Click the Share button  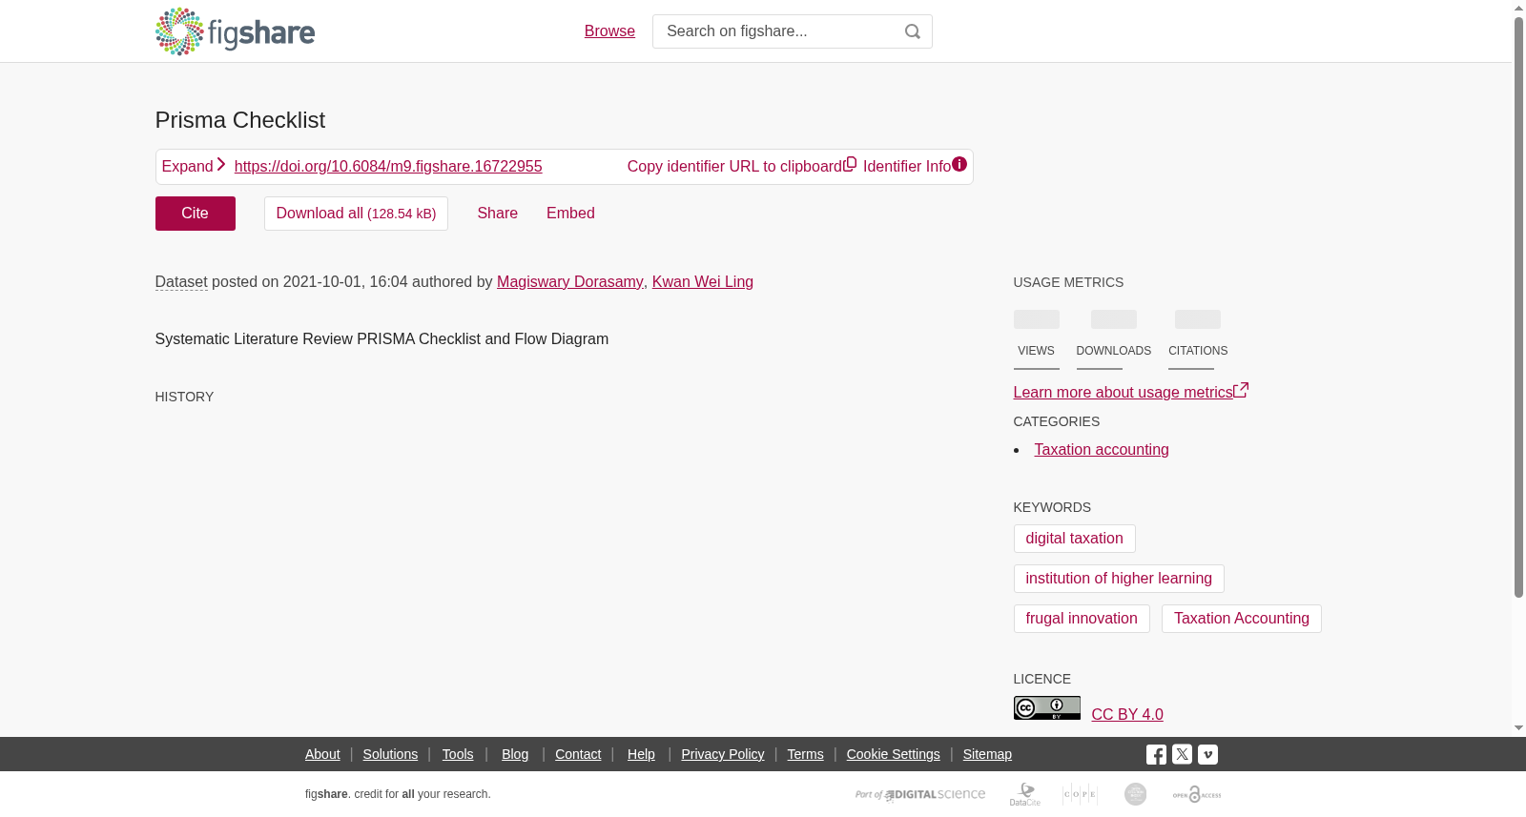click(498, 214)
